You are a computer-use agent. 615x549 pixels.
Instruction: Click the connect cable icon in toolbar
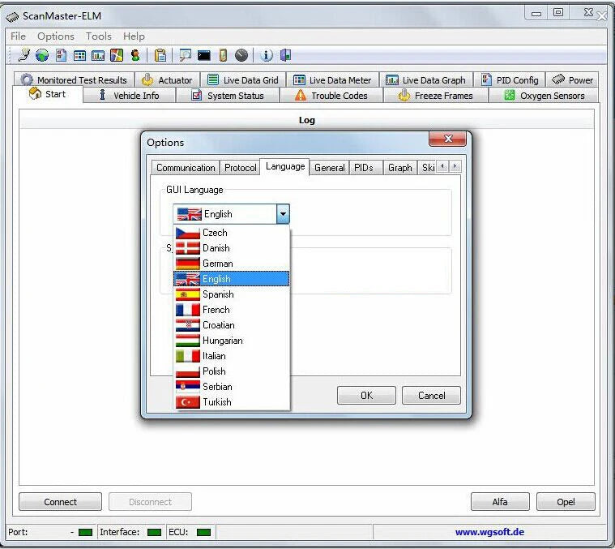23,55
